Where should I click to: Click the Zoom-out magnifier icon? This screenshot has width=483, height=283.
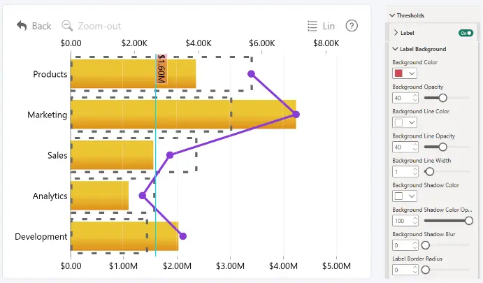tap(67, 26)
